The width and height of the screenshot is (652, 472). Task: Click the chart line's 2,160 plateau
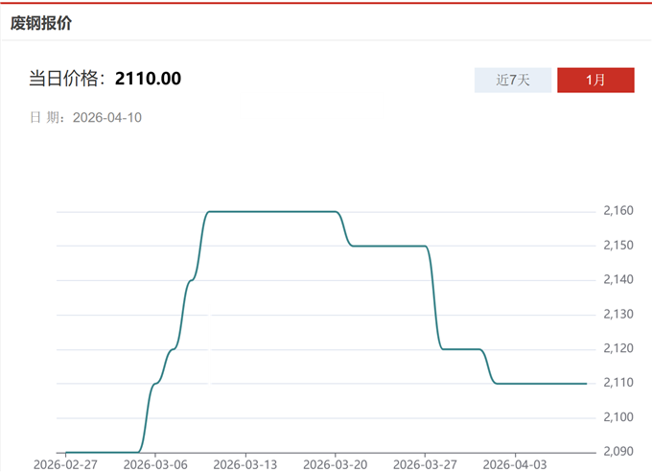(273, 211)
